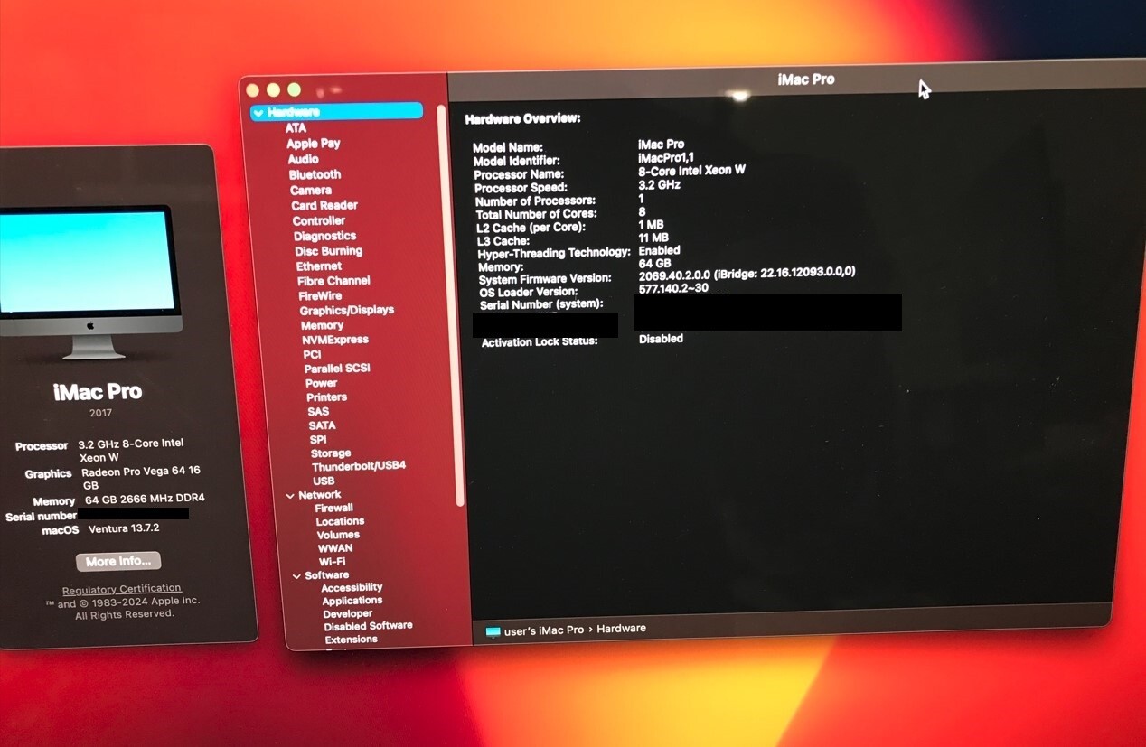Click the "Ventura 13.7.2" macOS version
The height and width of the screenshot is (747, 1146).
125,528
